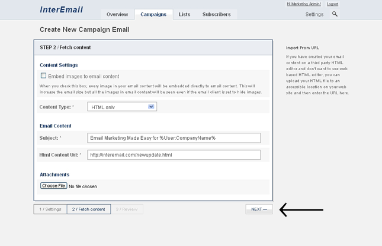Click the Content Type dropdown arrow
382x246 pixels.
pyautogui.click(x=151, y=107)
